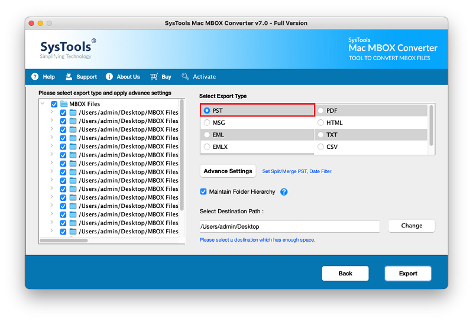The width and height of the screenshot is (473, 322).
Task: Click the SysTools logo in the header
Action: [68, 48]
